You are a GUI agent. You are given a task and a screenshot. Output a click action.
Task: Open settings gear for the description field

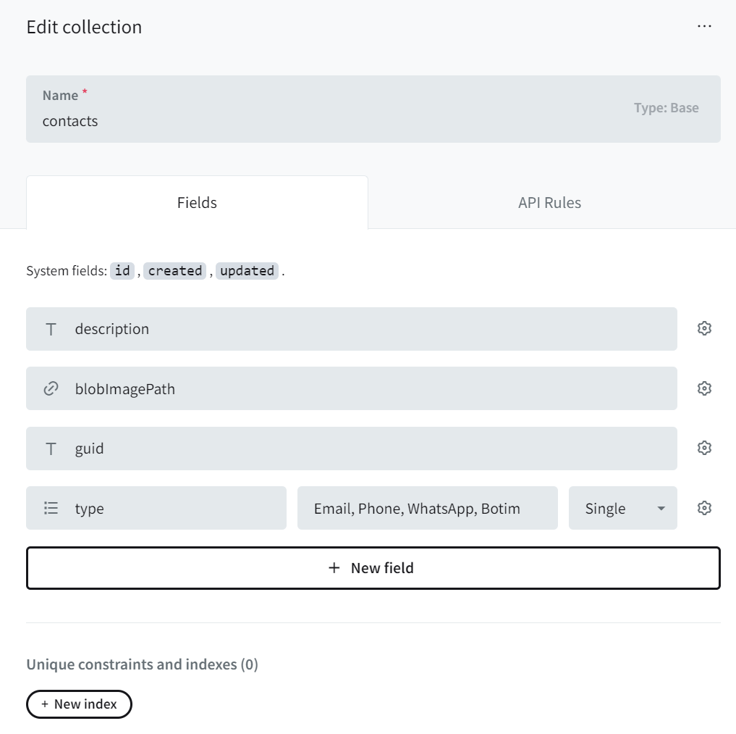704,328
